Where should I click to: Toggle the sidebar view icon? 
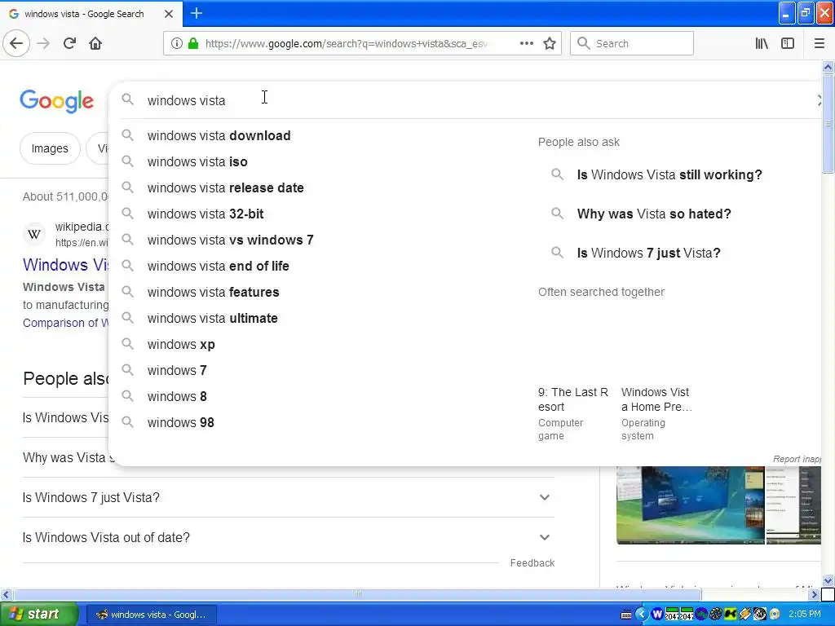788,43
